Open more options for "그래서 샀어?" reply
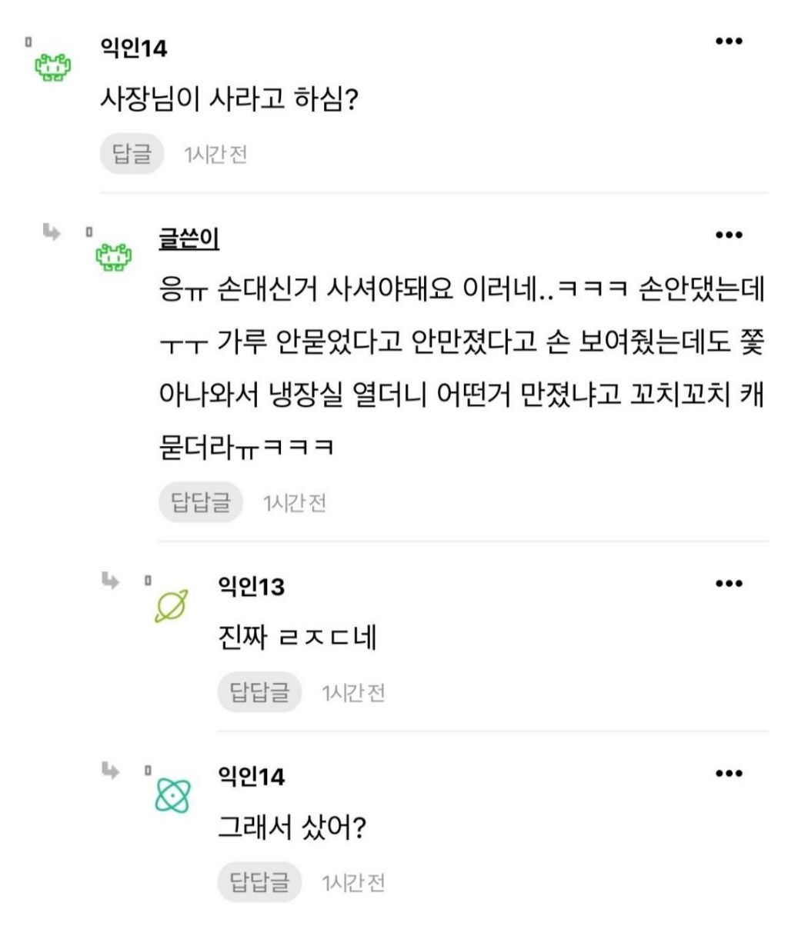 pos(728,774)
